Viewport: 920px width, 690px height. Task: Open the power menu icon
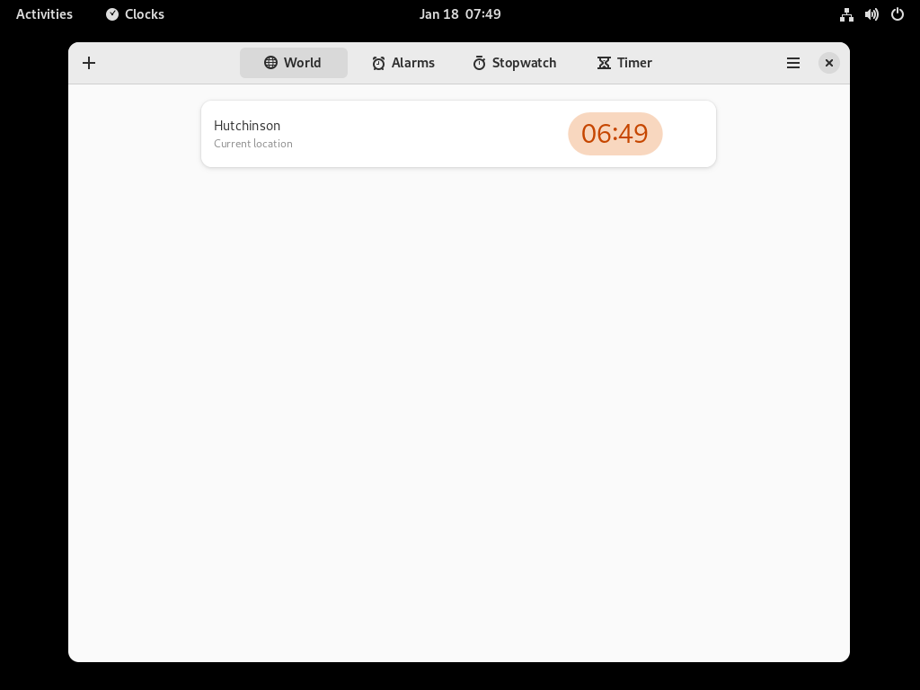pos(898,14)
